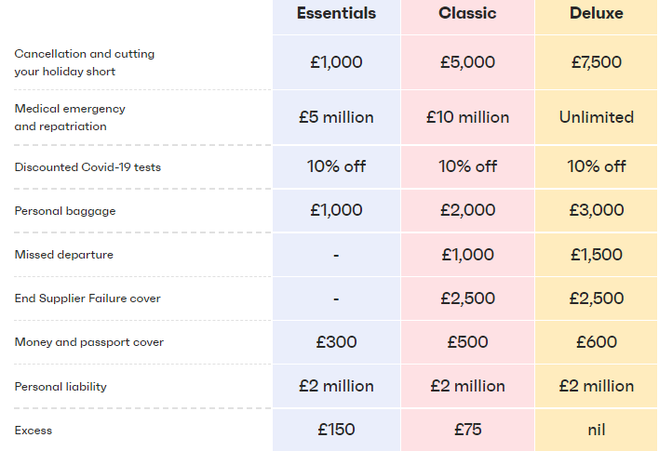The width and height of the screenshot is (659, 451).
Task: Click the Classic £75 excess cell
Action: [467, 430]
